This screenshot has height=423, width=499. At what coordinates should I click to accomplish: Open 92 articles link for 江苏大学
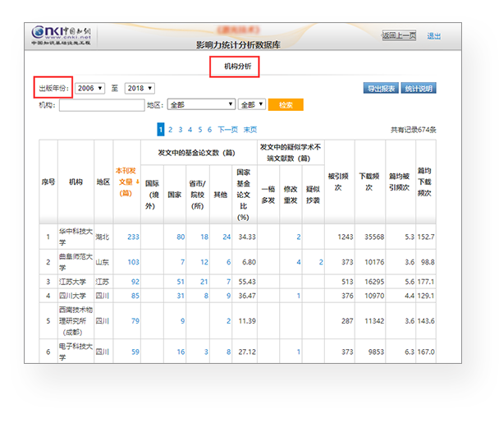pos(135,282)
